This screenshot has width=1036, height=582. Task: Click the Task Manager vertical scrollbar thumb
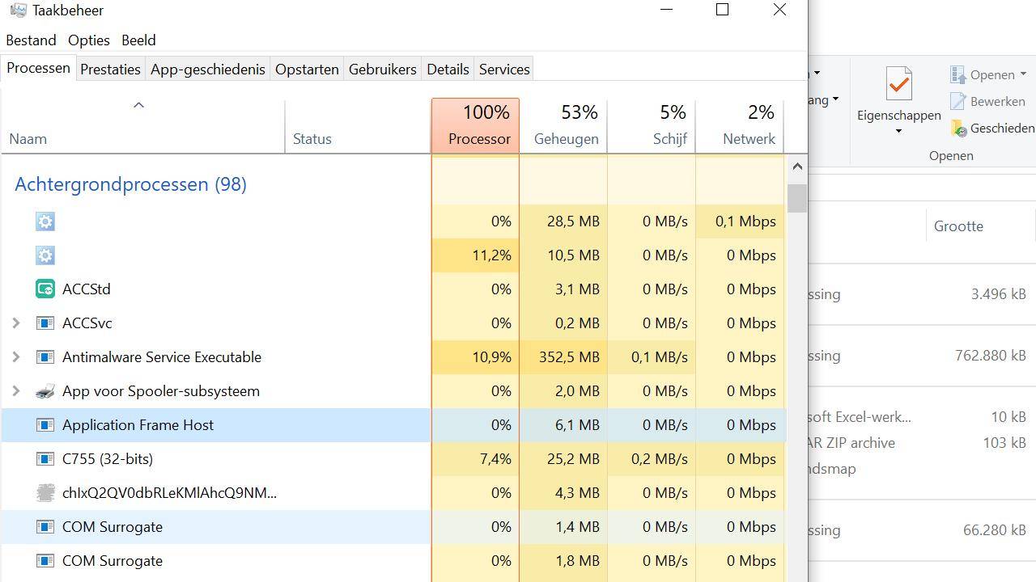click(797, 198)
